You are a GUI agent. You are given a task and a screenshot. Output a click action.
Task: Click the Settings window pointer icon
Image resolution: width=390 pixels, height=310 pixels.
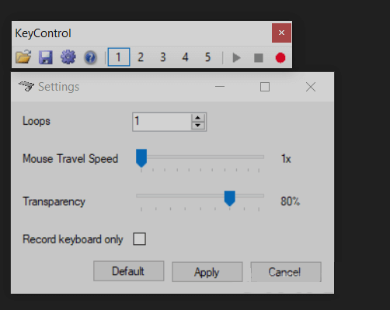[26, 86]
